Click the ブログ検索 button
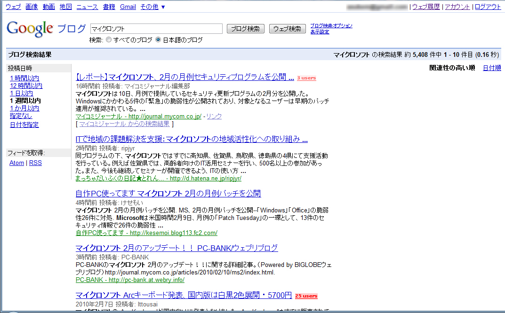 pyautogui.click(x=245, y=29)
